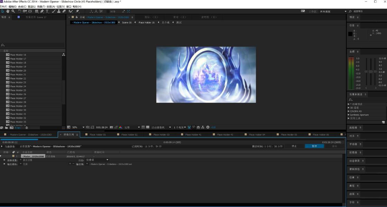
Task: Select the horizontal Type tool
Action: click(x=47, y=11)
